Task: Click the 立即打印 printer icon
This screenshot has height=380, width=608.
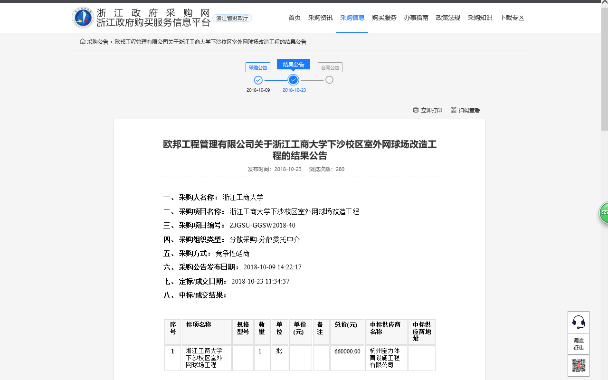Action: pos(416,110)
